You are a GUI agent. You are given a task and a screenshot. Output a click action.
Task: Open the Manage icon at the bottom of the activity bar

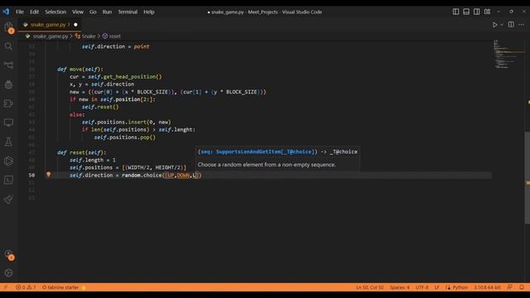pos(8,272)
